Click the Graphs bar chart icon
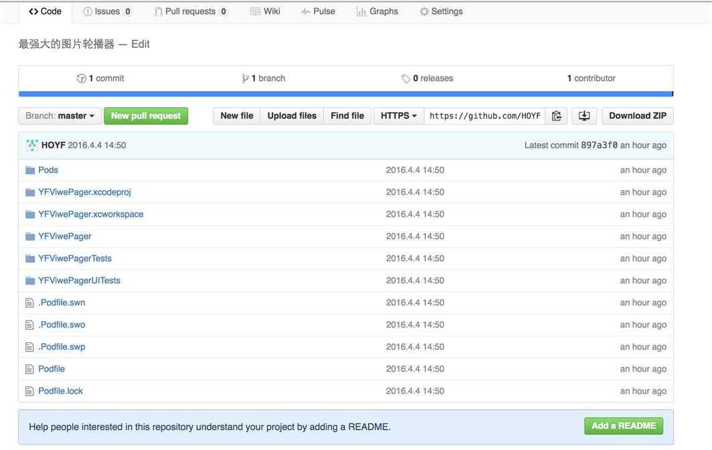 (x=361, y=12)
